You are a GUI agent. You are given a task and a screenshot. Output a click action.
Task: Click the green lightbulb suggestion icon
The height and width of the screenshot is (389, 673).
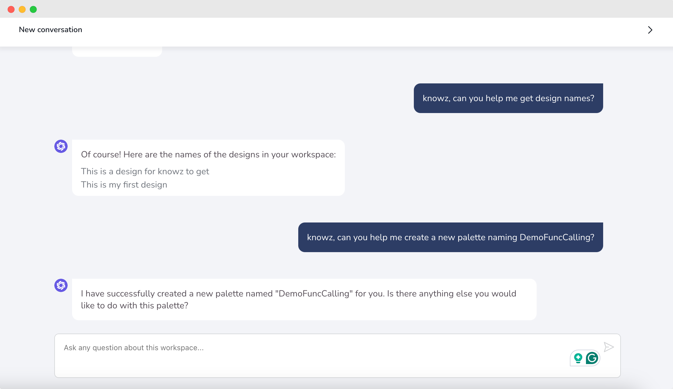click(578, 358)
